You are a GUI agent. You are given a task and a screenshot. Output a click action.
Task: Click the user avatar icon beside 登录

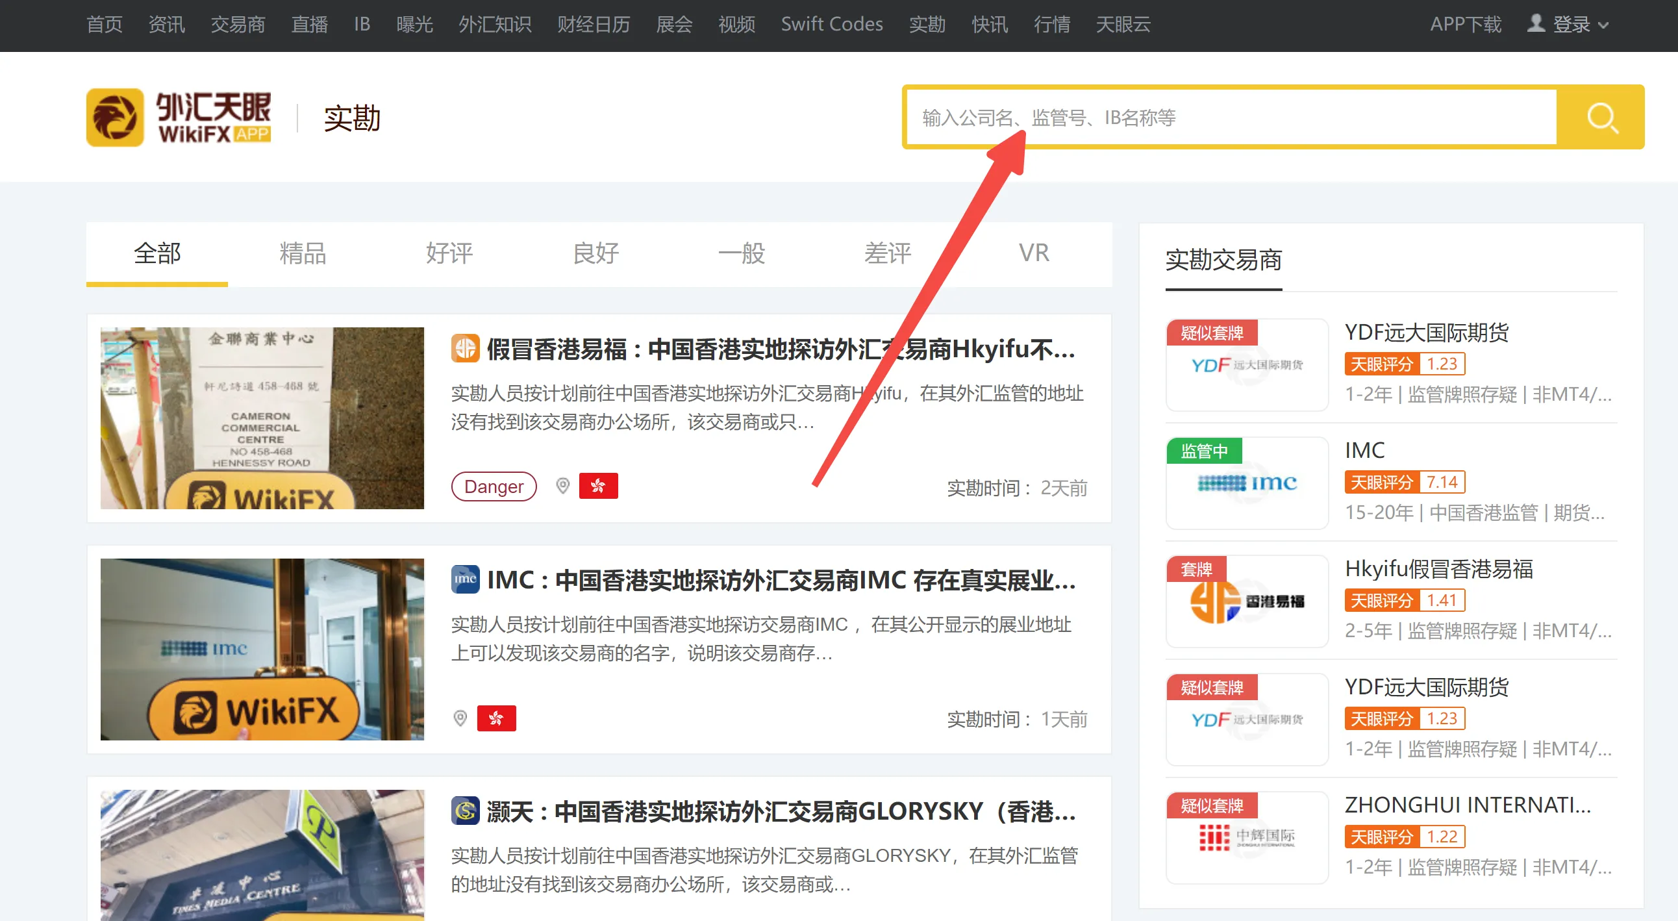point(1536,23)
